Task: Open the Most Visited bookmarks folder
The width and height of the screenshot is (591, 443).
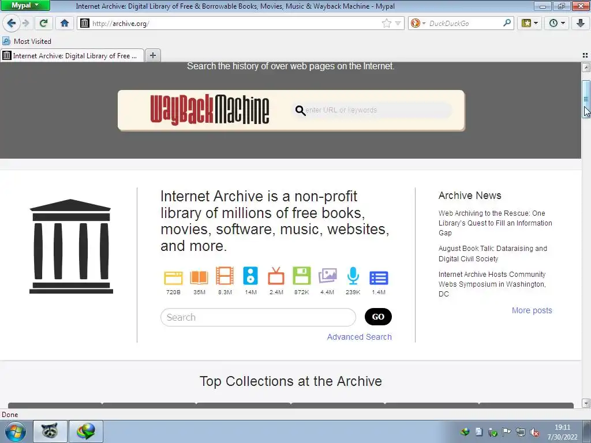Action: (x=27, y=42)
